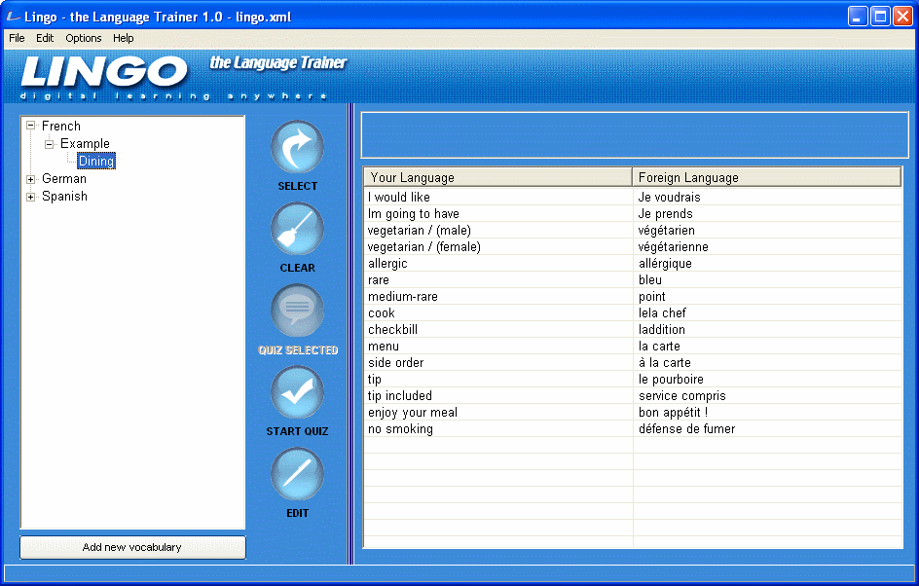The height and width of the screenshot is (586, 919).
Task: Select the 'vegetarian / (female)' cell
Action: (x=498, y=246)
